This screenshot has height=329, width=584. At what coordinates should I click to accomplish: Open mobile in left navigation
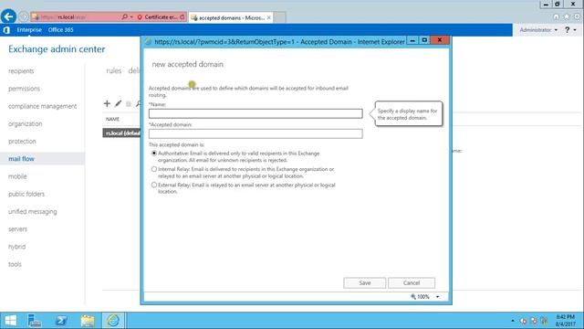click(17, 176)
